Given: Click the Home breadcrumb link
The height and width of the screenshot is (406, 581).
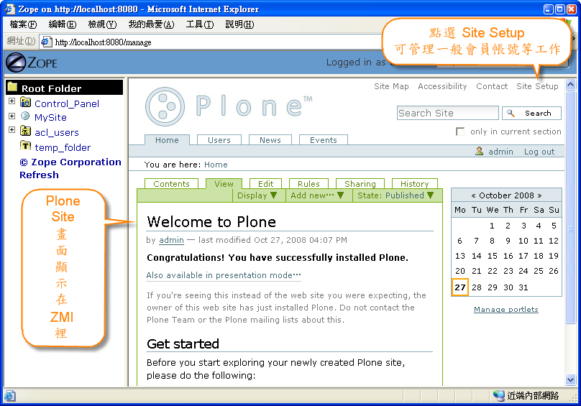Looking at the screenshot, I should pos(216,165).
